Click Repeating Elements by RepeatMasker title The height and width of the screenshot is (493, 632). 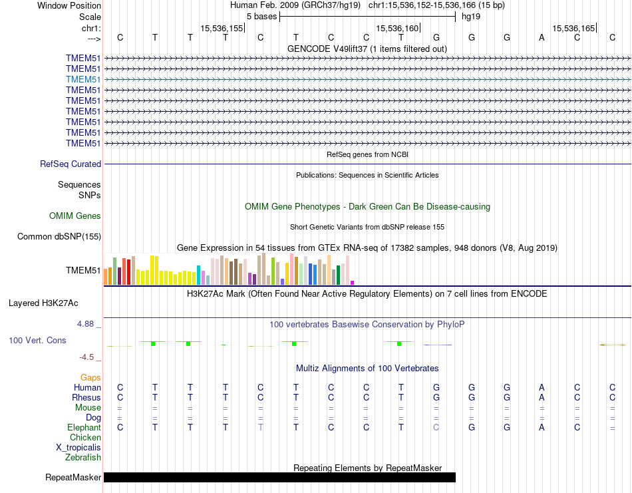pyautogui.click(x=368, y=468)
